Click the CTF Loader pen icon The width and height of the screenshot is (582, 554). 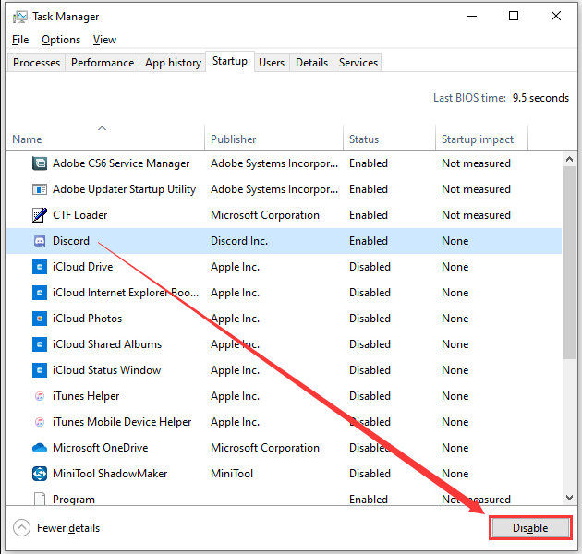(40, 215)
